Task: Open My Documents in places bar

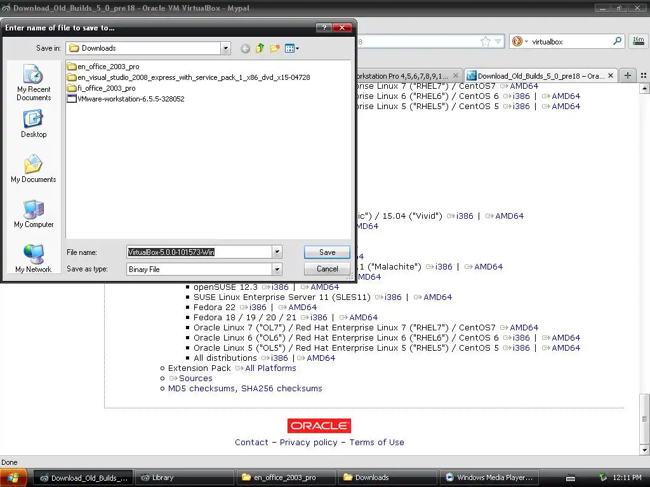Action: click(34, 169)
